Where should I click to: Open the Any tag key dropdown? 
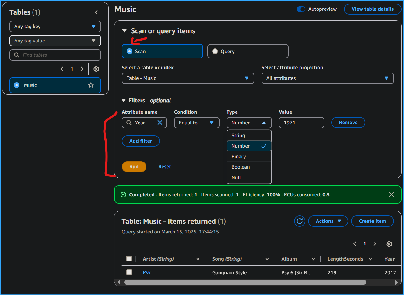point(55,27)
